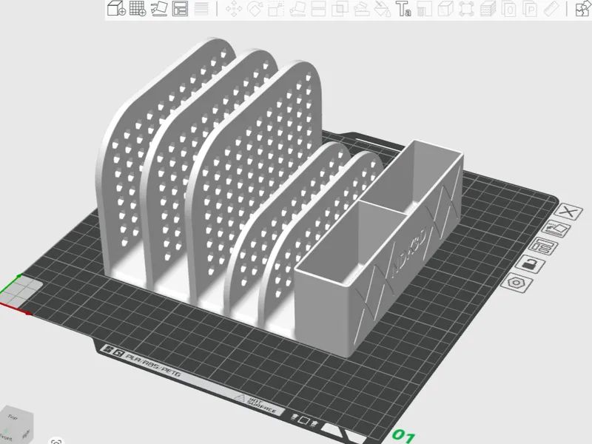The height and width of the screenshot is (444, 592).
Task: Open the Text shape tool
Action: (403, 9)
